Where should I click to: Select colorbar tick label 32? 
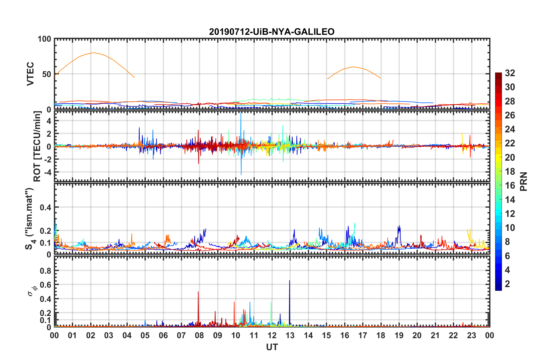[x=510, y=73]
